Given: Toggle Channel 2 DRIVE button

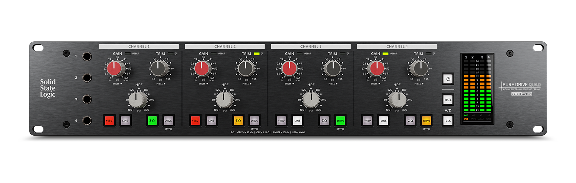Looking at the screenshot, I should tap(254, 121).
